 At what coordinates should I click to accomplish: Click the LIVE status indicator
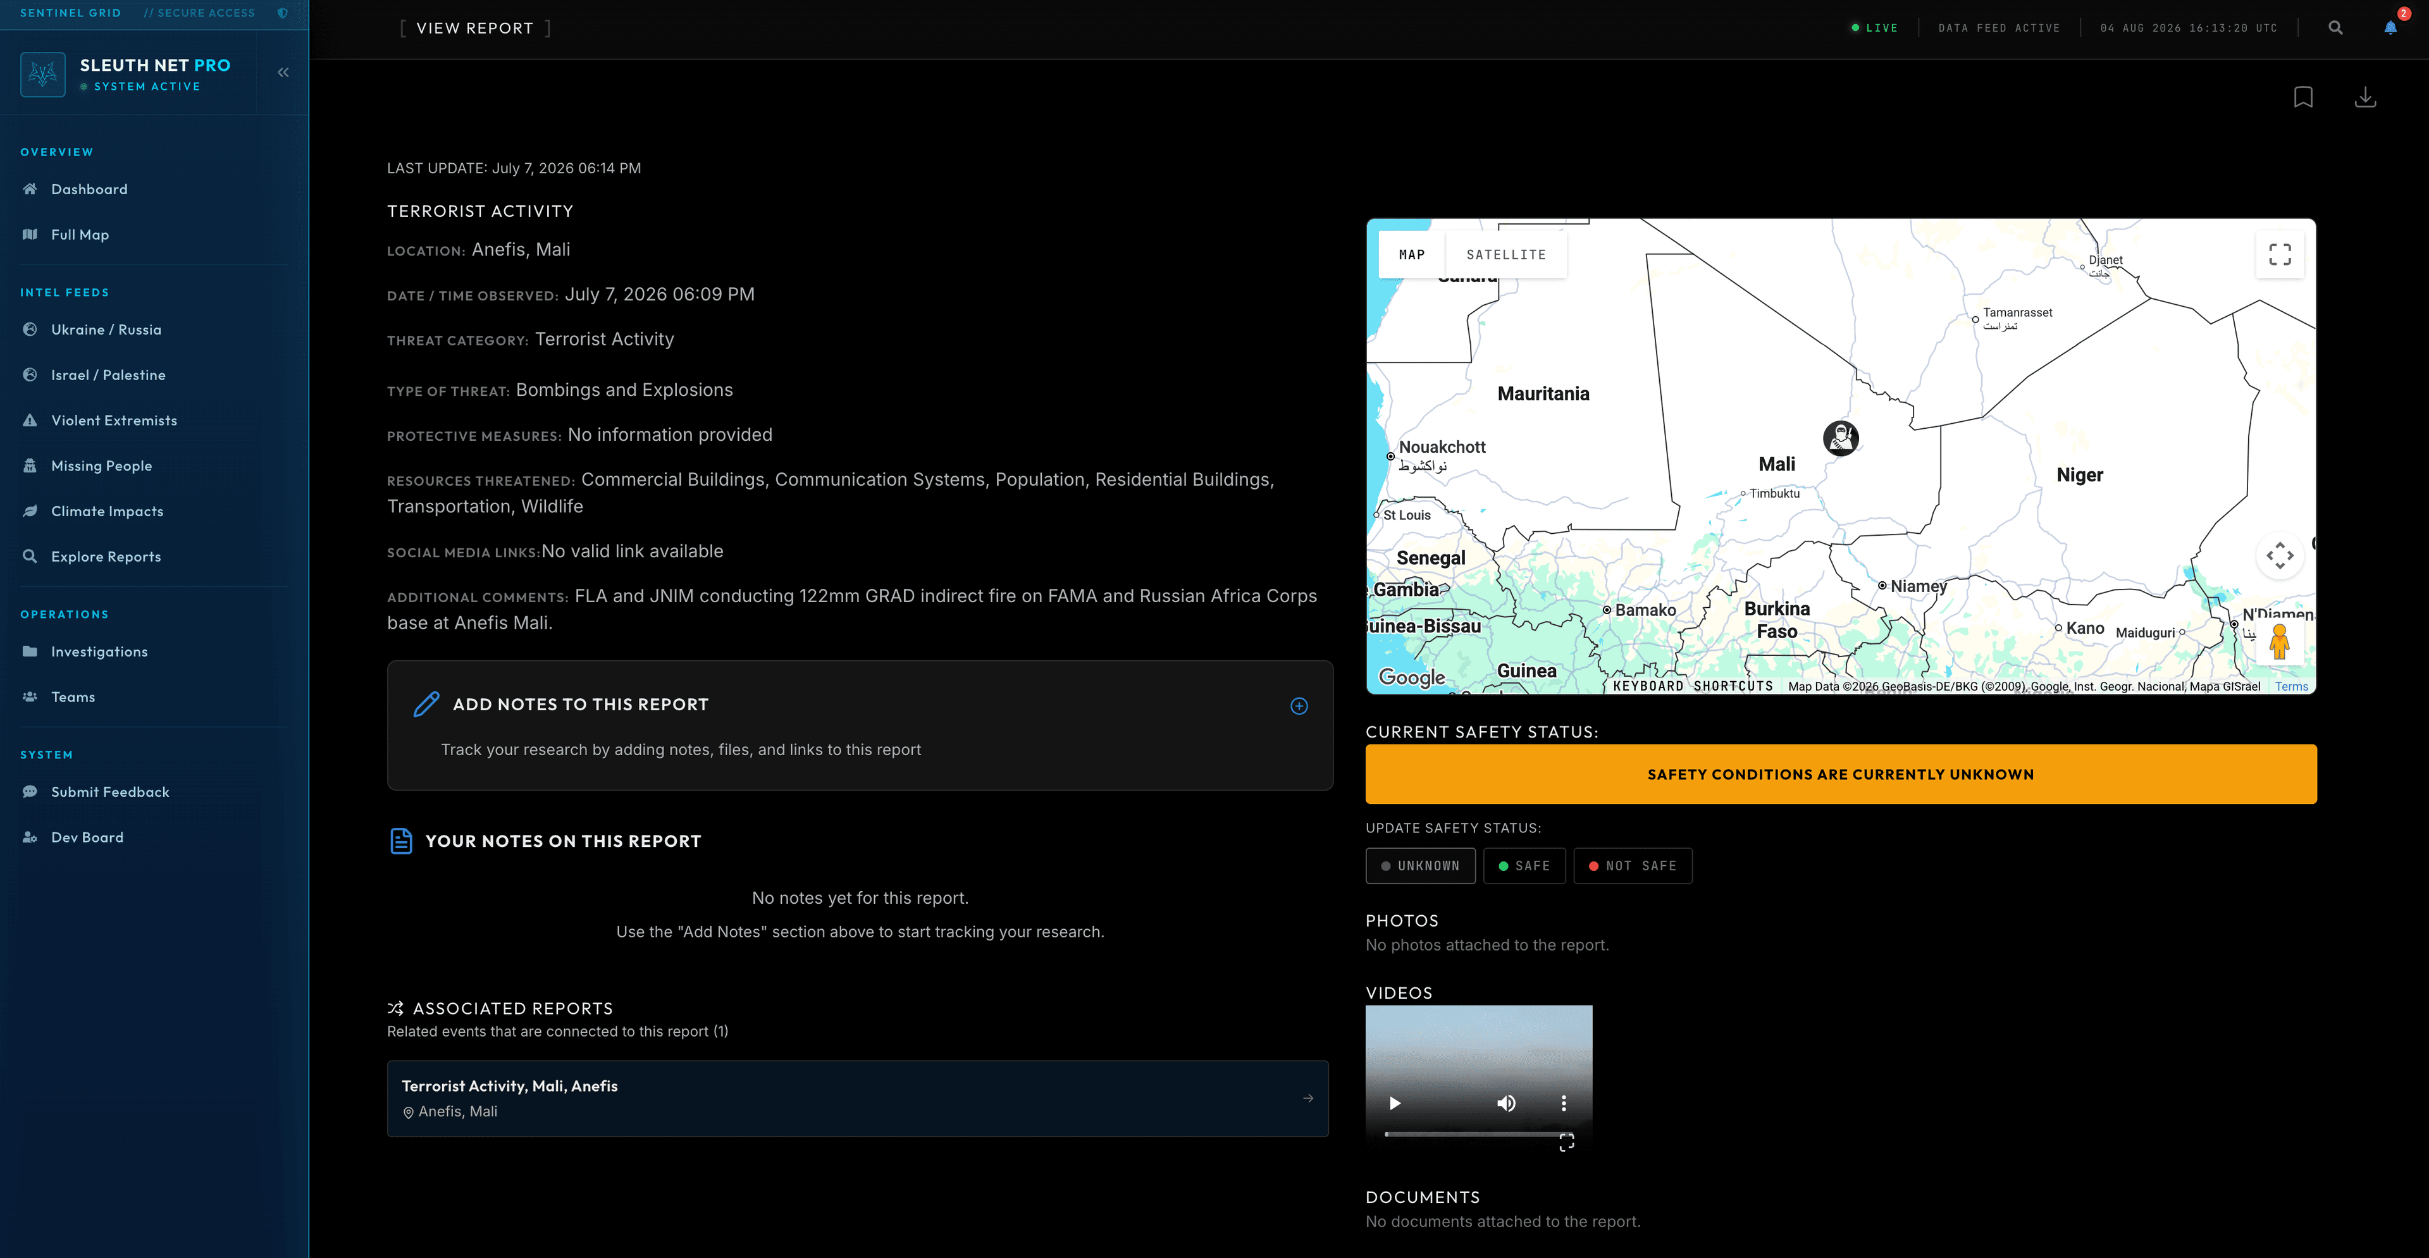pos(1874,28)
